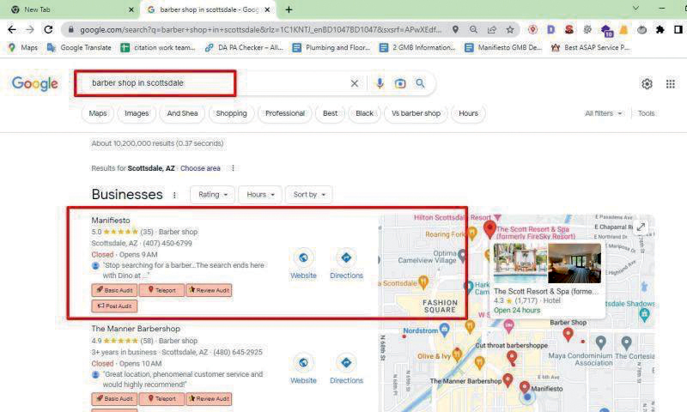Bookmark this page with star icon
Screen dimensions: 687x412
[509, 29]
